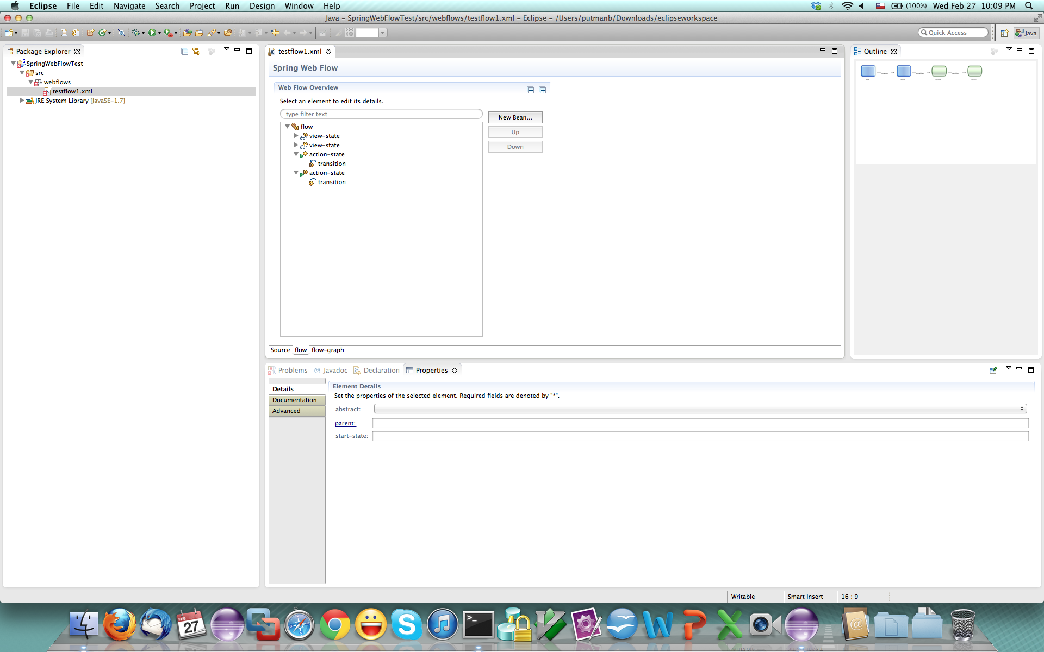Click the Quick Access search field
The width and height of the screenshot is (1044, 652).
[x=953, y=33]
